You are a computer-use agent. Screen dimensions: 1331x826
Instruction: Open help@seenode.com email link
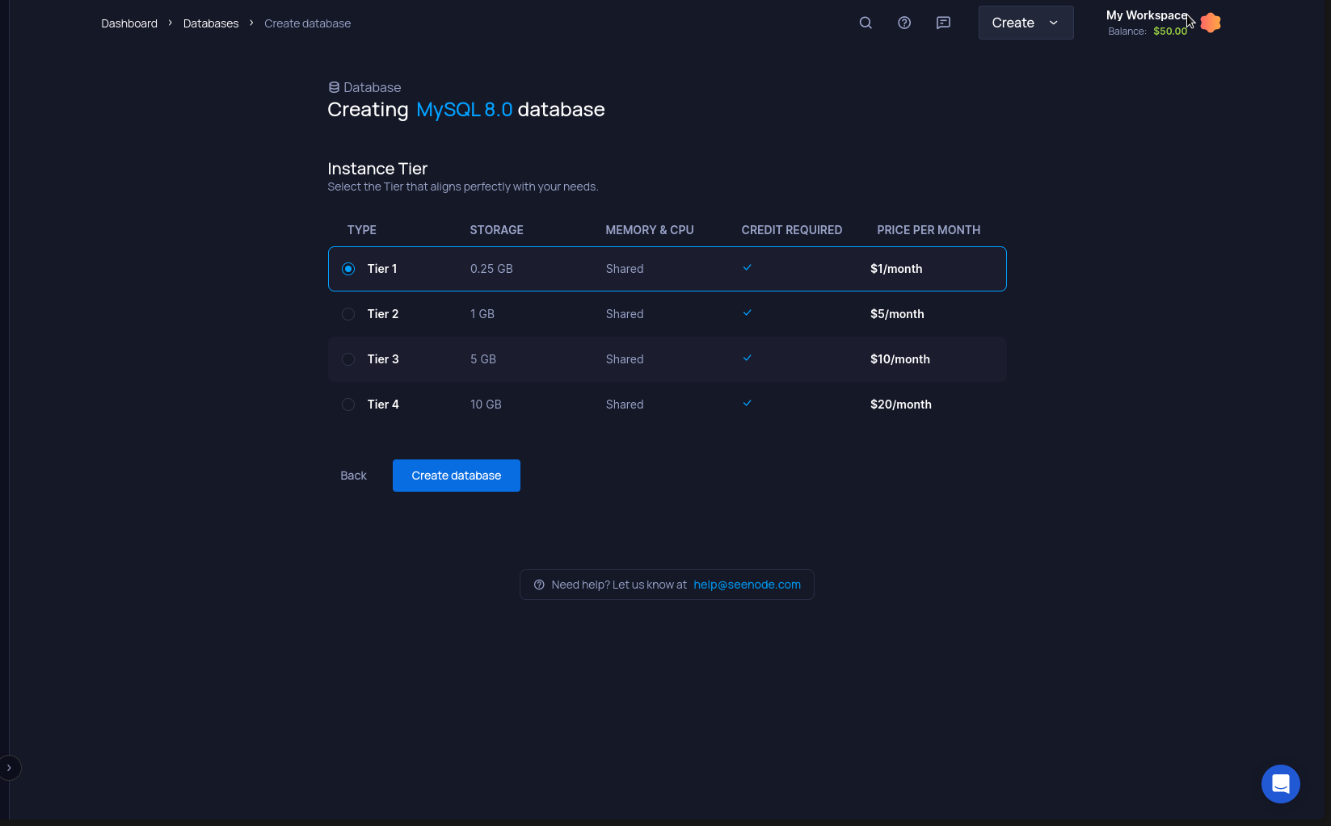point(748,585)
